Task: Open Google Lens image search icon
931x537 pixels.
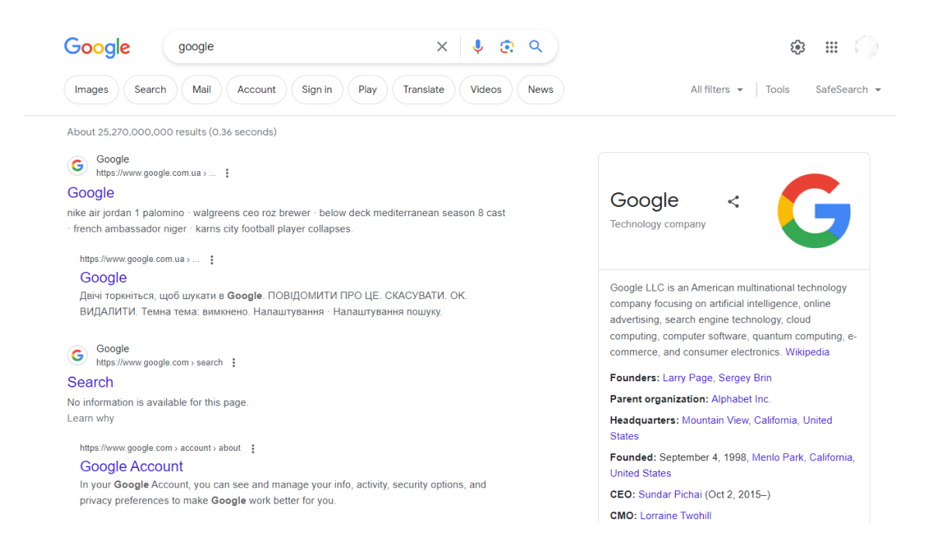Action: [507, 46]
